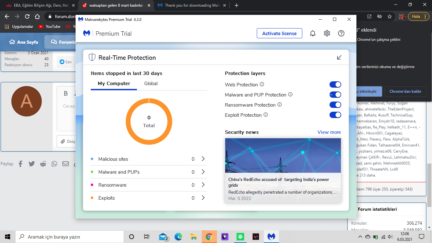Toggle bold in forum reply editor
Viewport: 432px width, 243px height.
pos(66,93)
